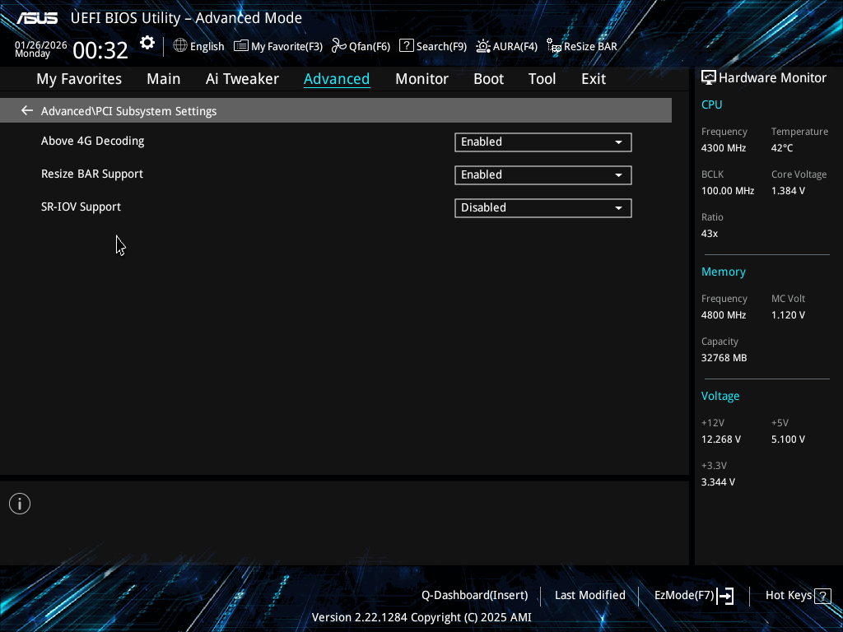Switch to the Ai Tweaker tab
The width and height of the screenshot is (843, 632).
(x=242, y=79)
